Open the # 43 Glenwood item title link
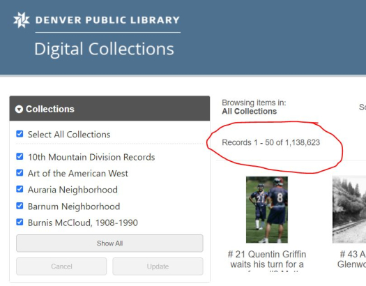 click(351, 259)
